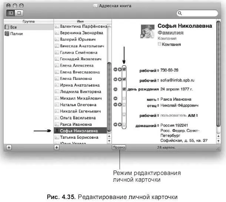Click the card pane scrollbar thumb
The height and width of the screenshot is (202, 226).
point(218,74)
